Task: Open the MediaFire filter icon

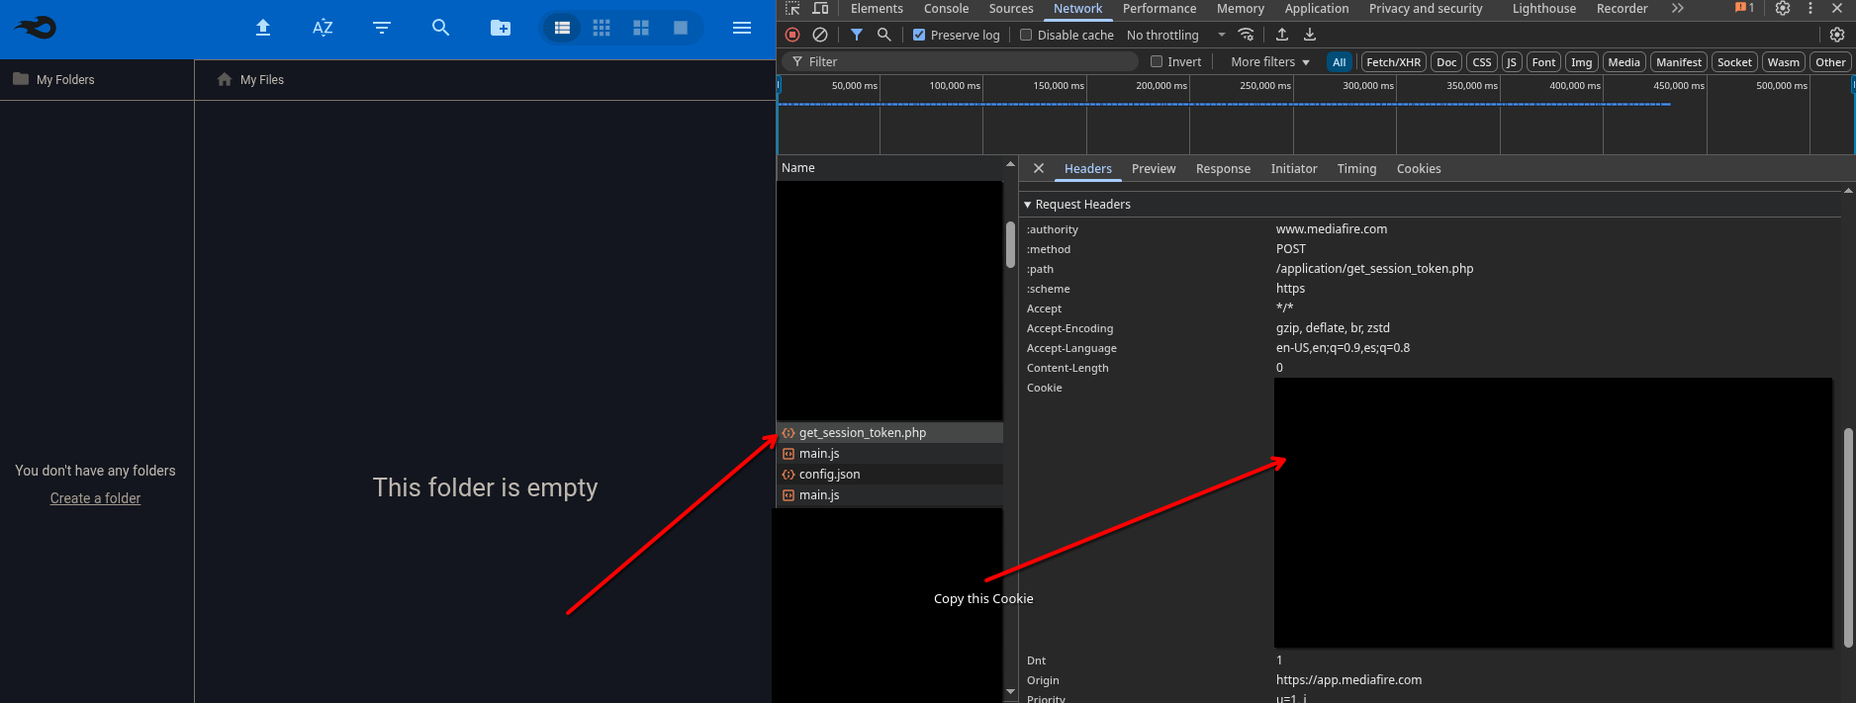Action: 382,28
